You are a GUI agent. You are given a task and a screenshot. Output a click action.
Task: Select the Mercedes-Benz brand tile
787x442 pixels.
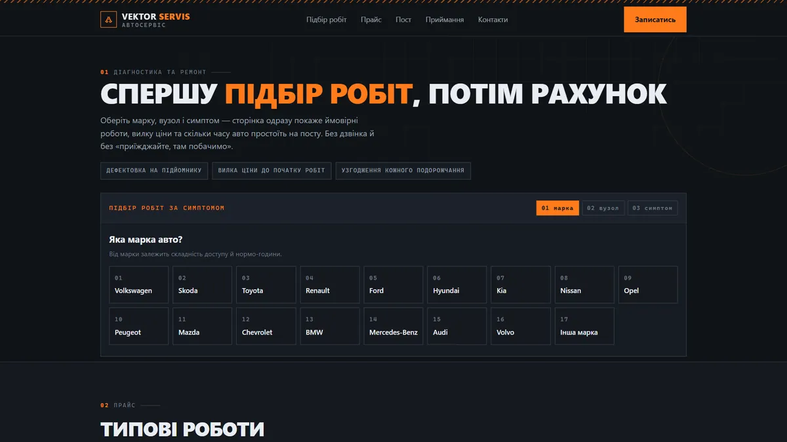click(393, 326)
